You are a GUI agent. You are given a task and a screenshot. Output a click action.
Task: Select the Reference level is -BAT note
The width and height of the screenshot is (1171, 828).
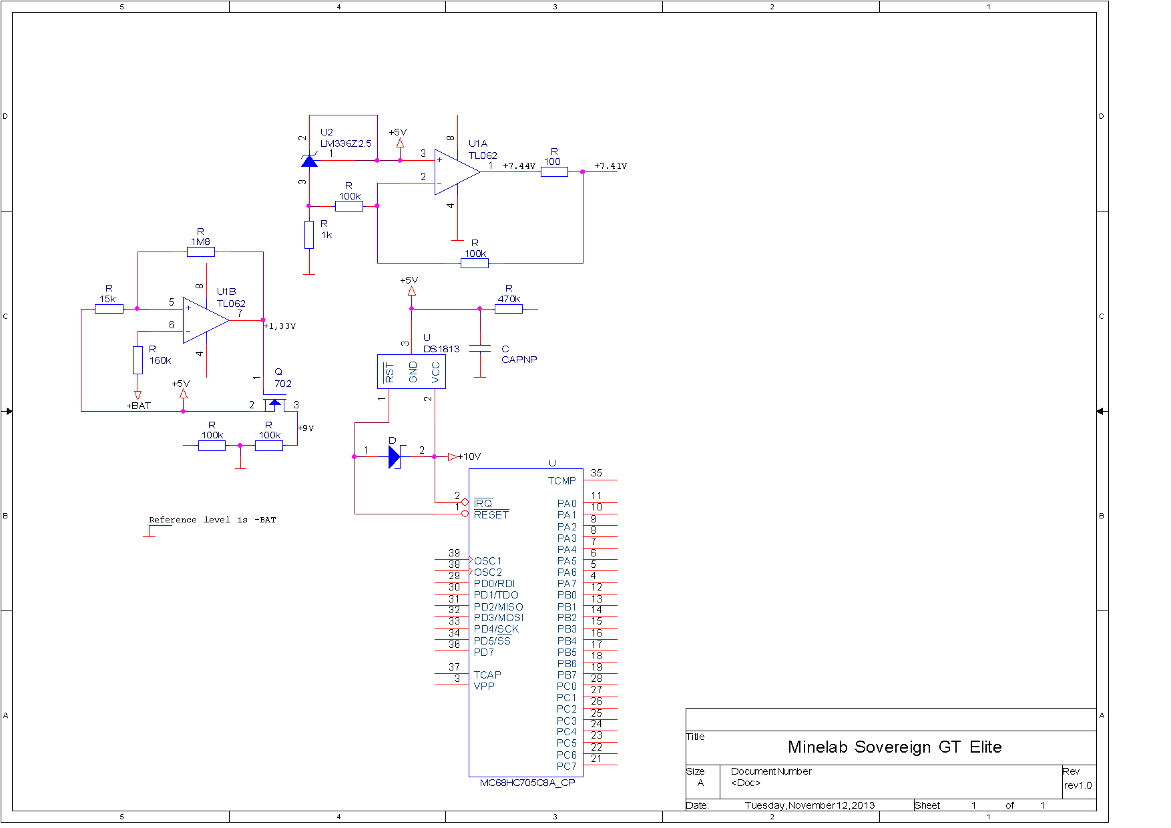pos(212,520)
